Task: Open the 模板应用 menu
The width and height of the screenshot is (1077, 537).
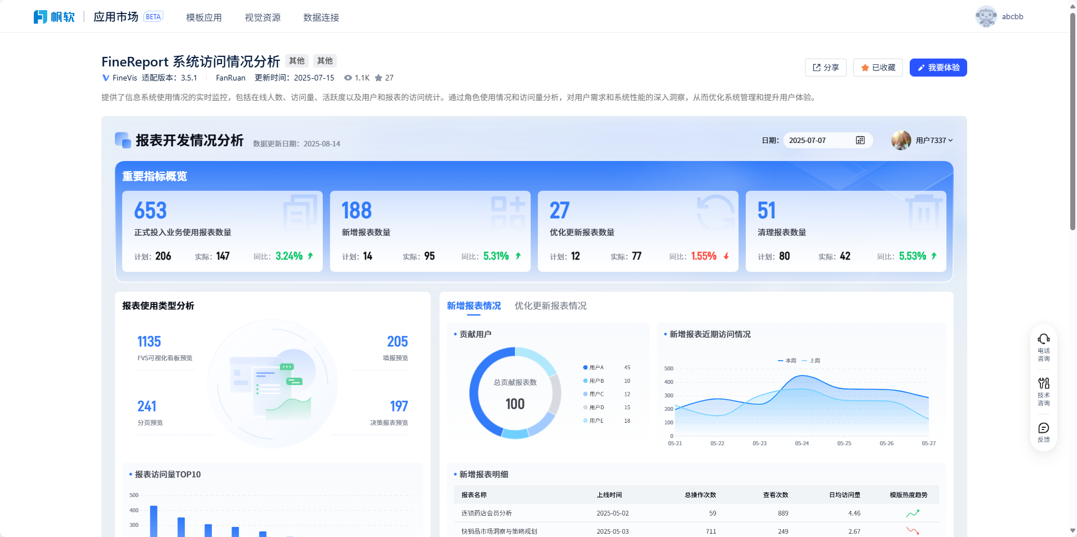Action: pyautogui.click(x=204, y=17)
